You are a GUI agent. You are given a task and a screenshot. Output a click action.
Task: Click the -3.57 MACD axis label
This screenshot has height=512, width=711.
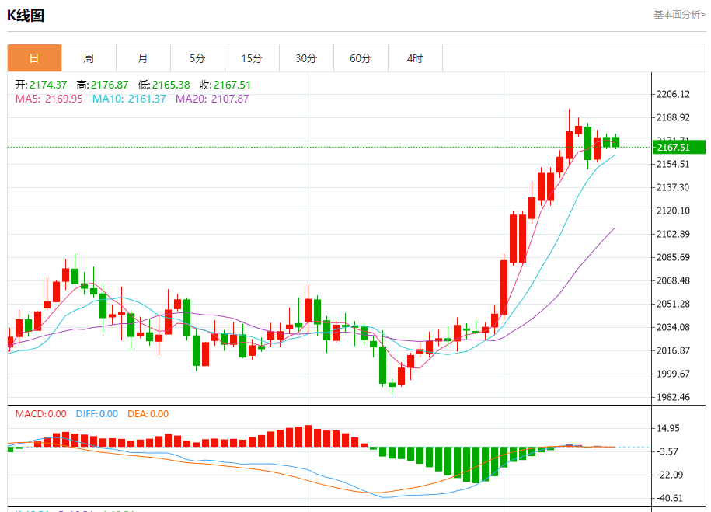667,451
